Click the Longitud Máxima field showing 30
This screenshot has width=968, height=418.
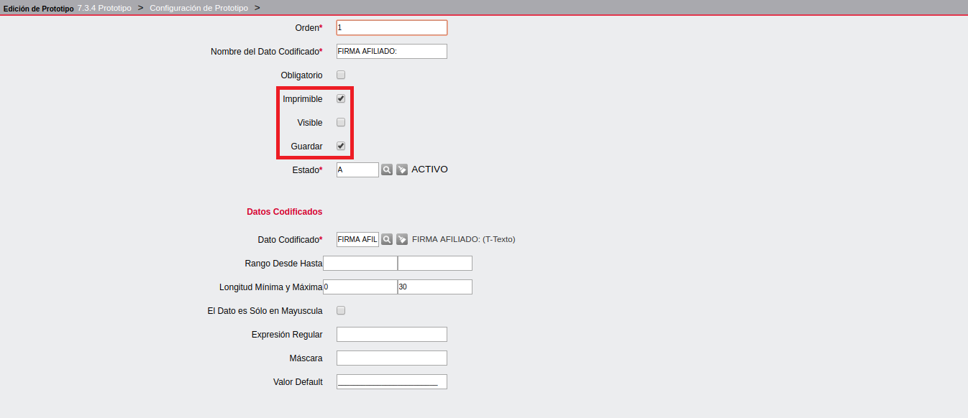coord(434,287)
